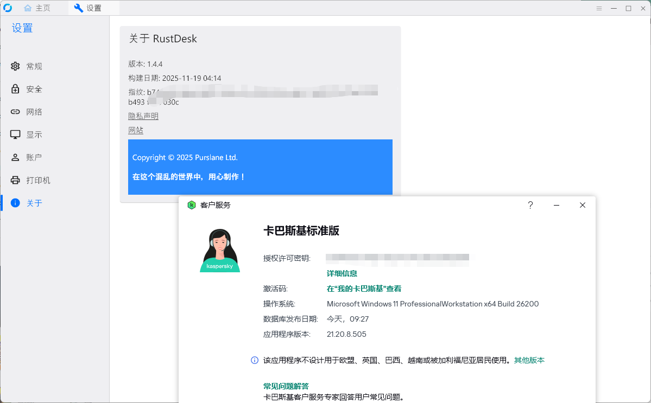Click the version text 版本: 1.4.4
This screenshot has height=403, width=651.
(x=146, y=64)
